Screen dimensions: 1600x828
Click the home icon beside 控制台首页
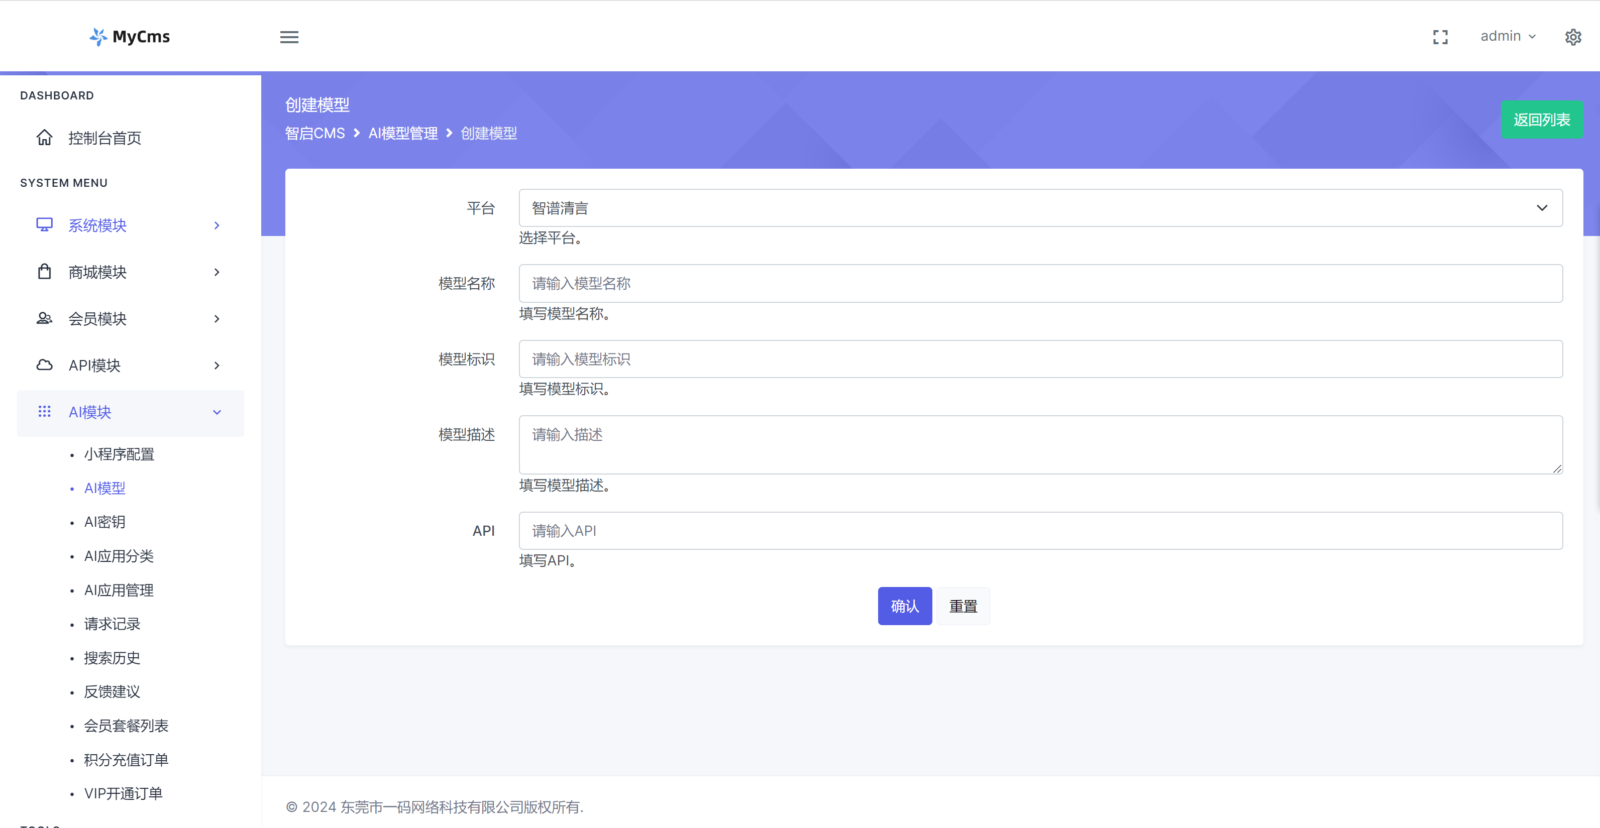pos(44,137)
